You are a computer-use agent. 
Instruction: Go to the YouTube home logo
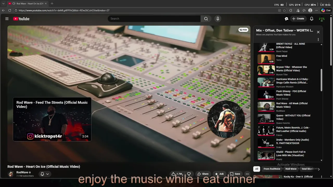point(21,19)
